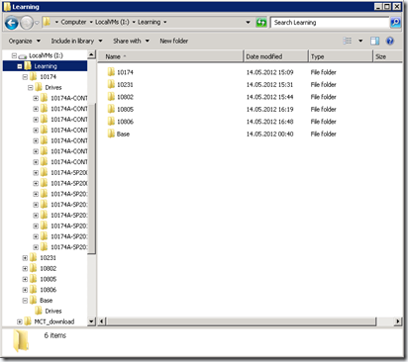Select Drives folder under Base in tree
408x362 pixels.
(x=53, y=311)
